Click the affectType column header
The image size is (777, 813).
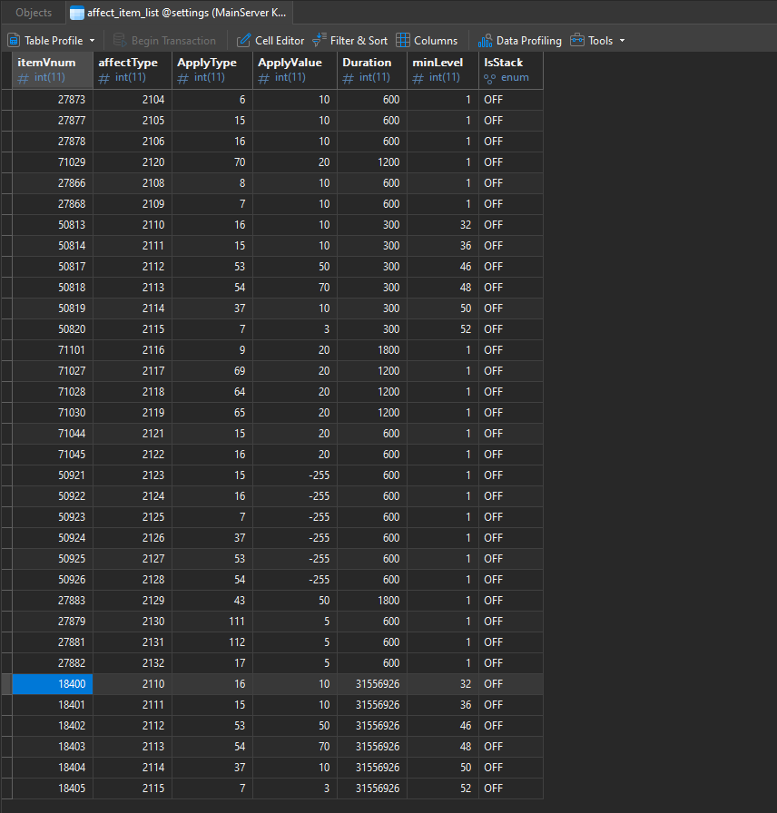133,71
